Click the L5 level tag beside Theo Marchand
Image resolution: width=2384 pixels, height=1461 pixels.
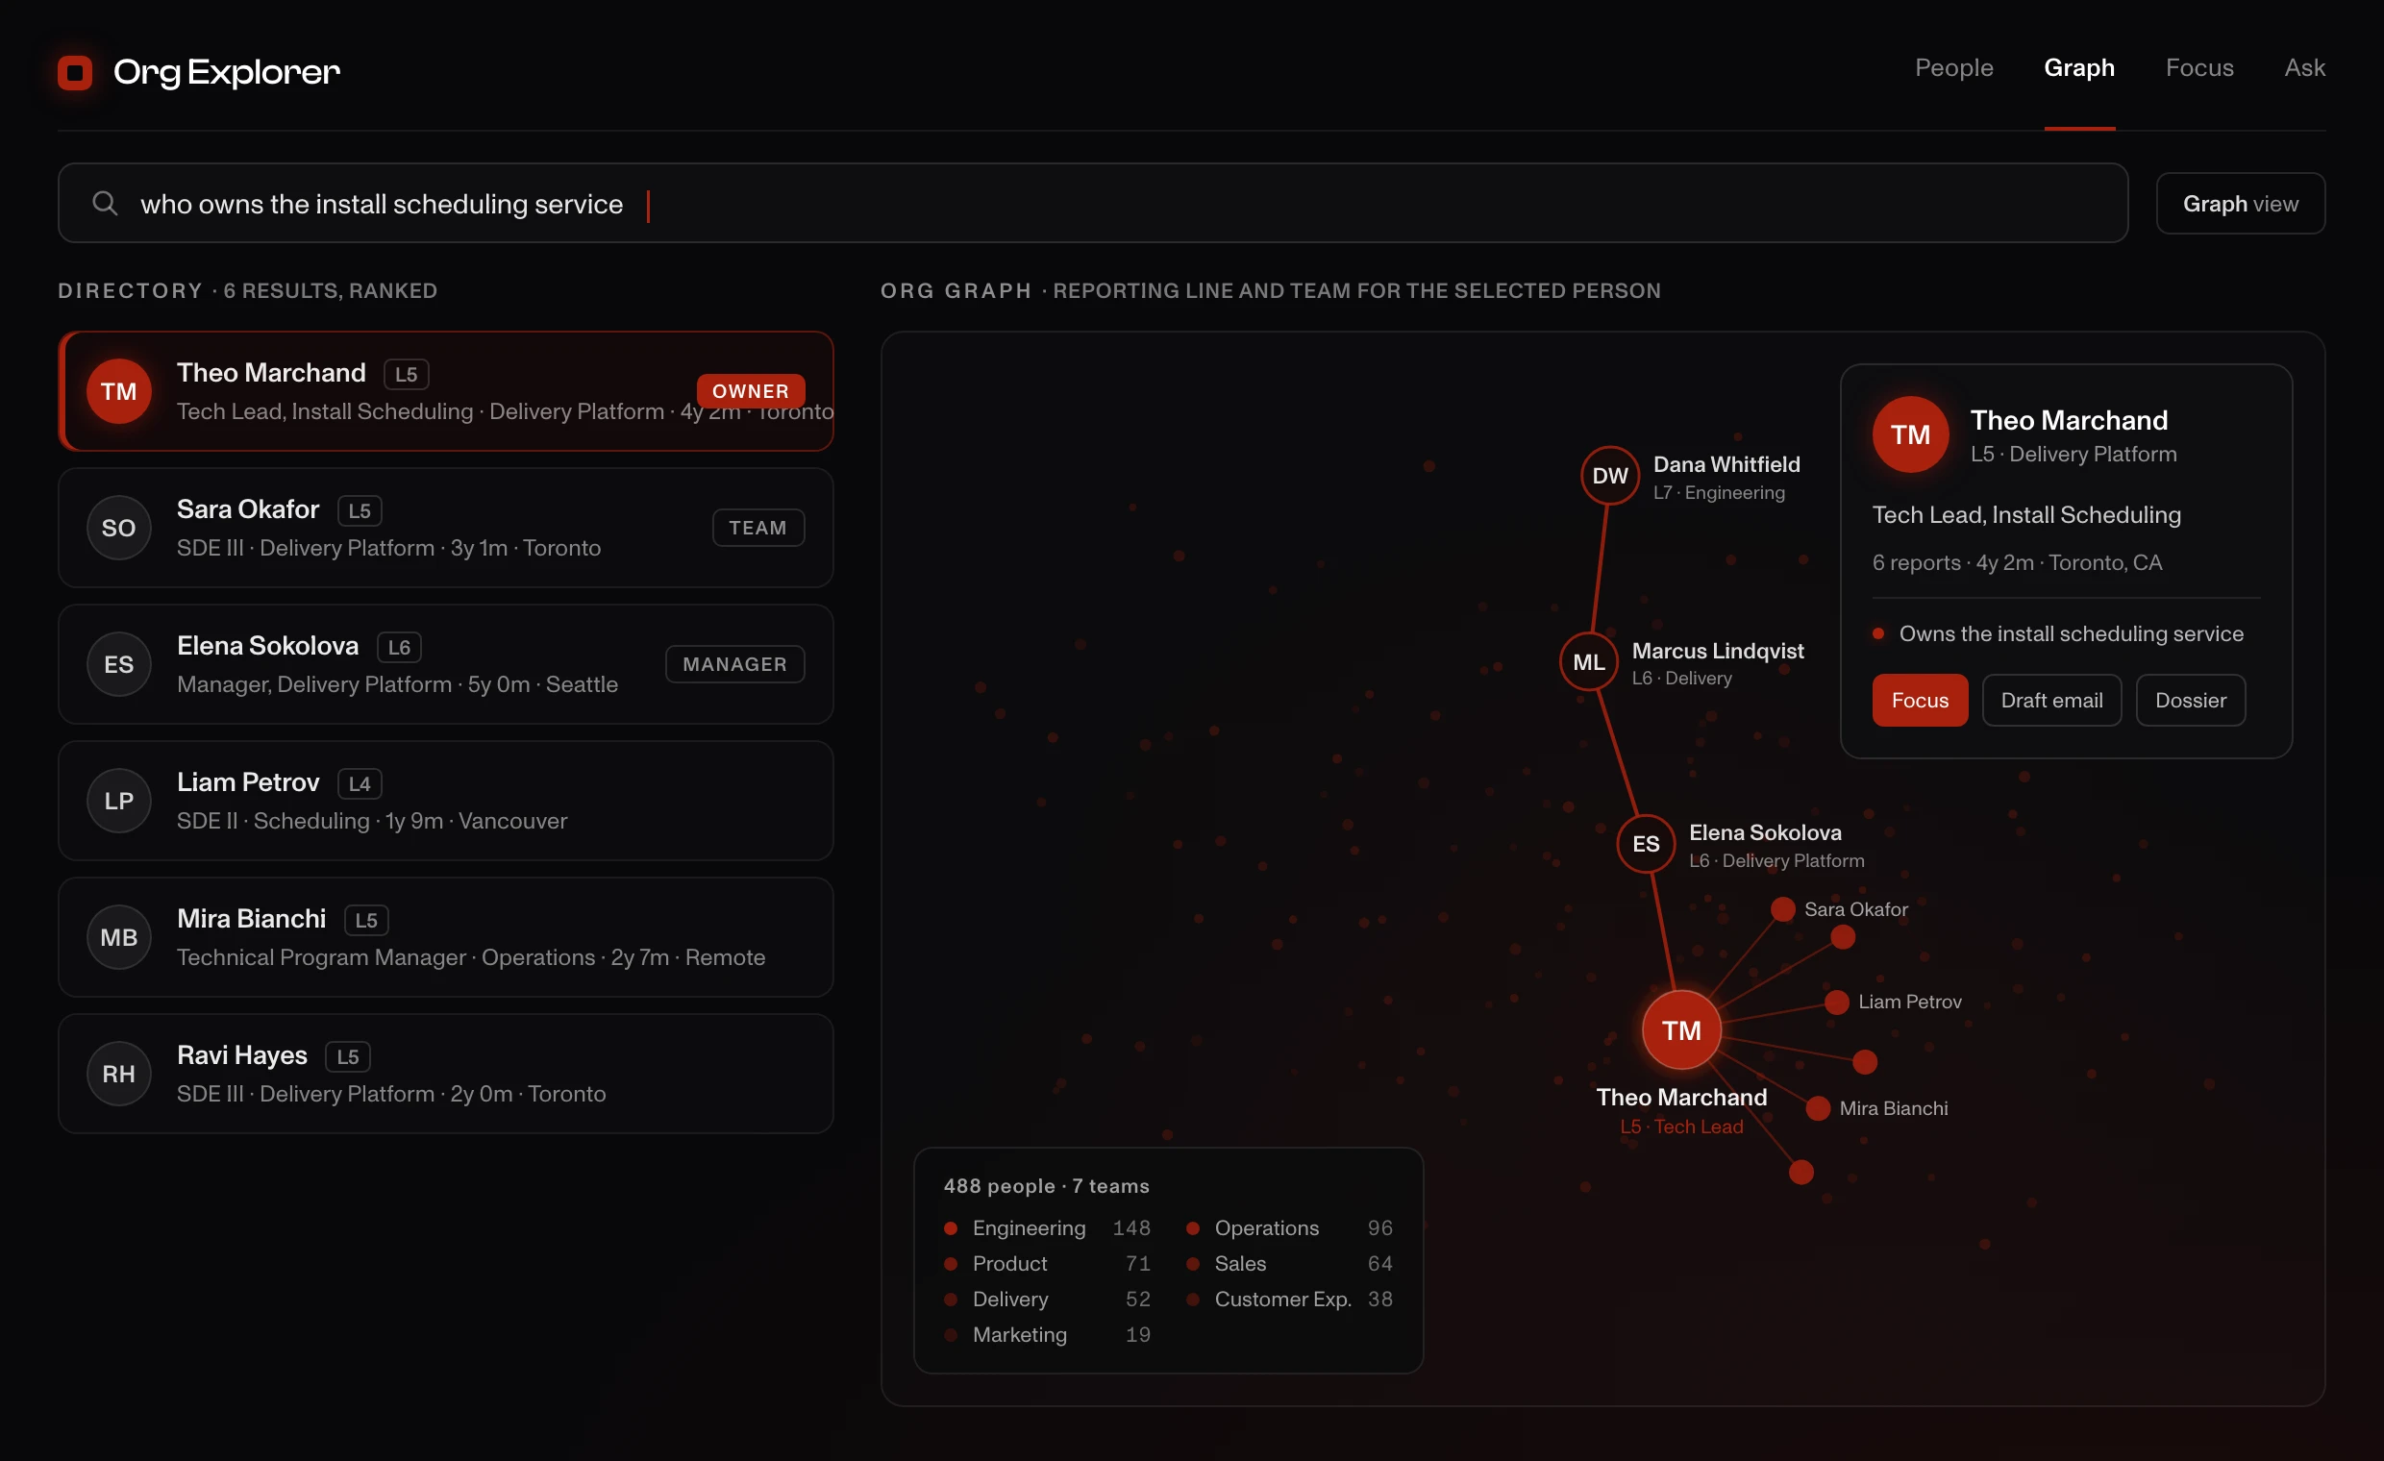406,374
